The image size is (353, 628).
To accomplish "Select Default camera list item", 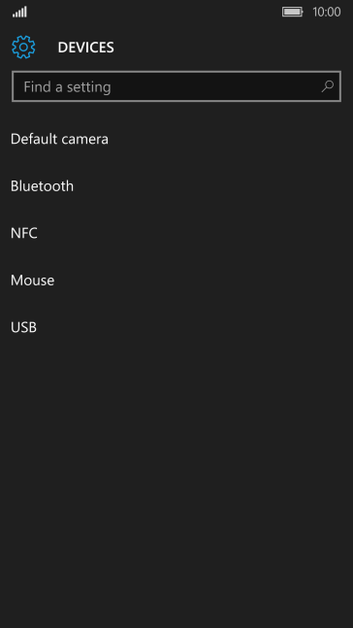I will click(x=176, y=140).
